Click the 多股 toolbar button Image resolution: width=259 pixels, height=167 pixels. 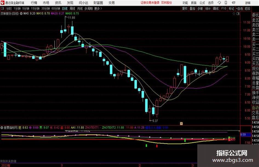(x=200, y=9)
